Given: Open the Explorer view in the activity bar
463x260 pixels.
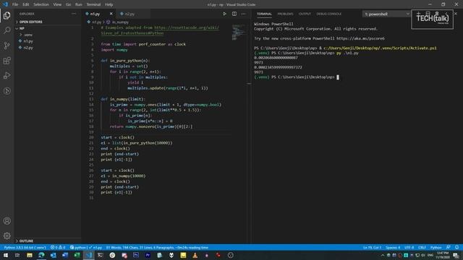Looking at the screenshot, I should (7, 15).
